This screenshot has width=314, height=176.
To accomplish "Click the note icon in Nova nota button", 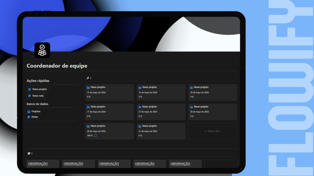I will pos(30,96).
